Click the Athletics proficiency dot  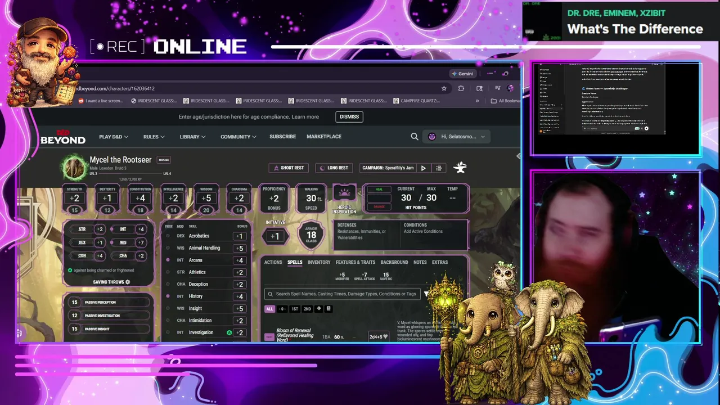[x=168, y=272]
